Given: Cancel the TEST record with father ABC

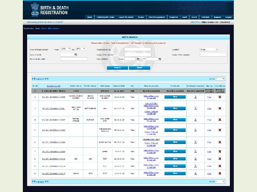Looking at the screenshot, I should [220, 159].
